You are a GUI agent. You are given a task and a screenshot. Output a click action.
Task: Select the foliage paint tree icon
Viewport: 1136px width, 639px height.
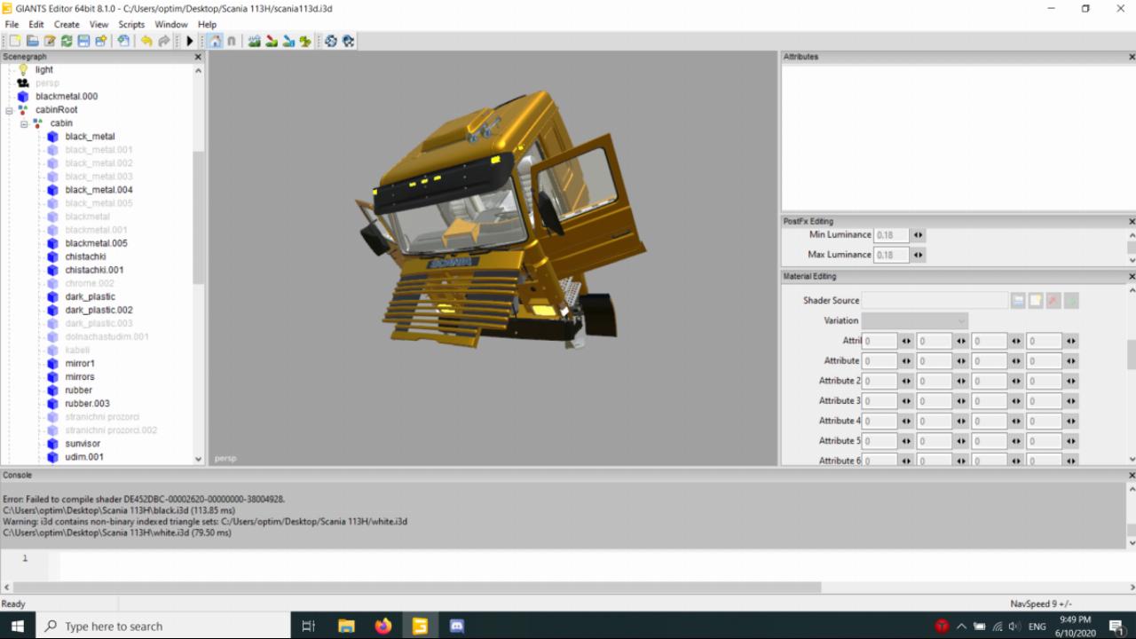pyautogui.click(x=305, y=41)
